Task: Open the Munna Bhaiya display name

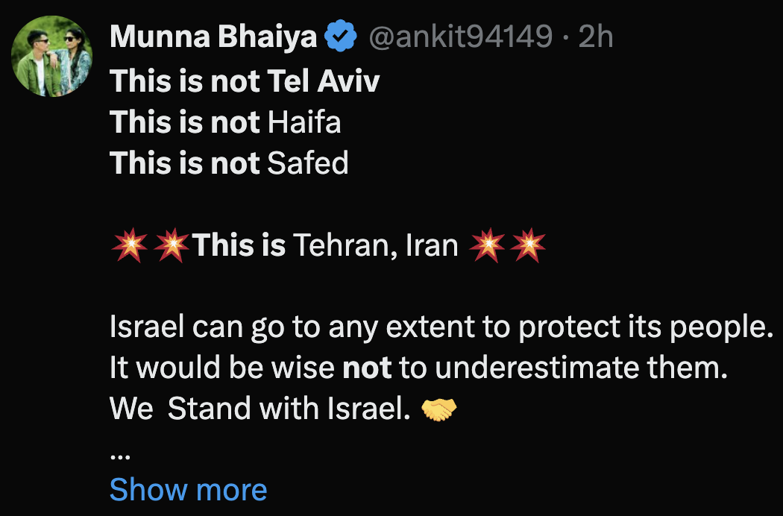Action: [213, 36]
